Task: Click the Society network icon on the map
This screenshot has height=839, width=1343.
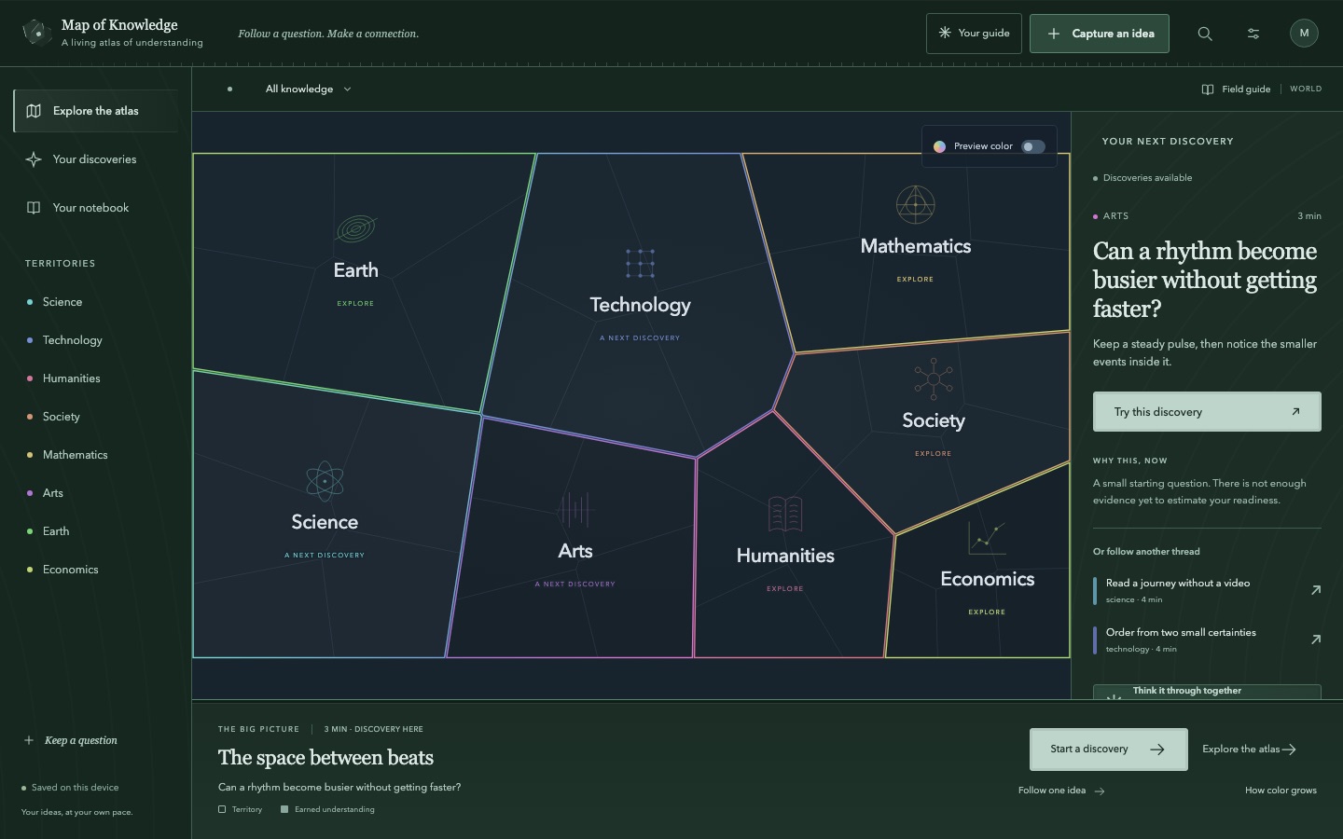Action: click(x=934, y=378)
